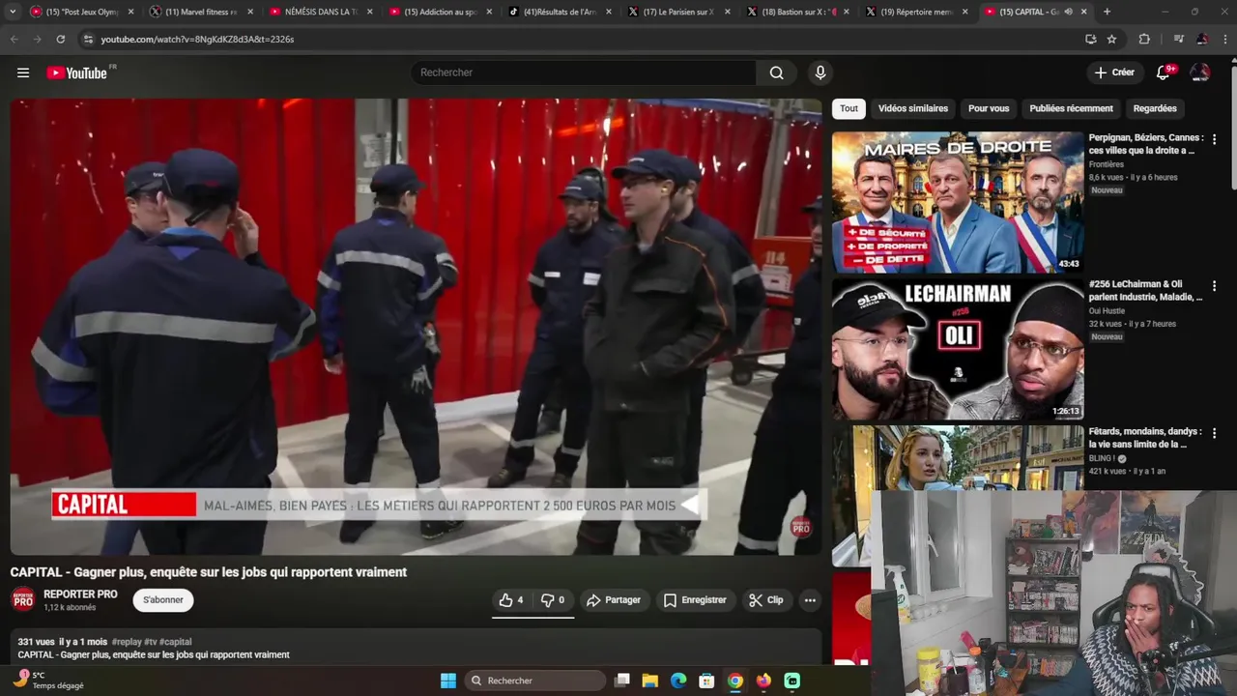This screenshot has width=1237, height=696.
Task: Open the REPORTER PRO channel avatar
Action: [x=23, y=600]
